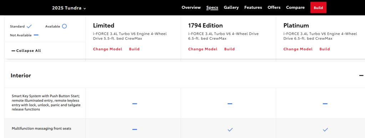Click 1794 Edition's engine description text

(x=223, y=36)
